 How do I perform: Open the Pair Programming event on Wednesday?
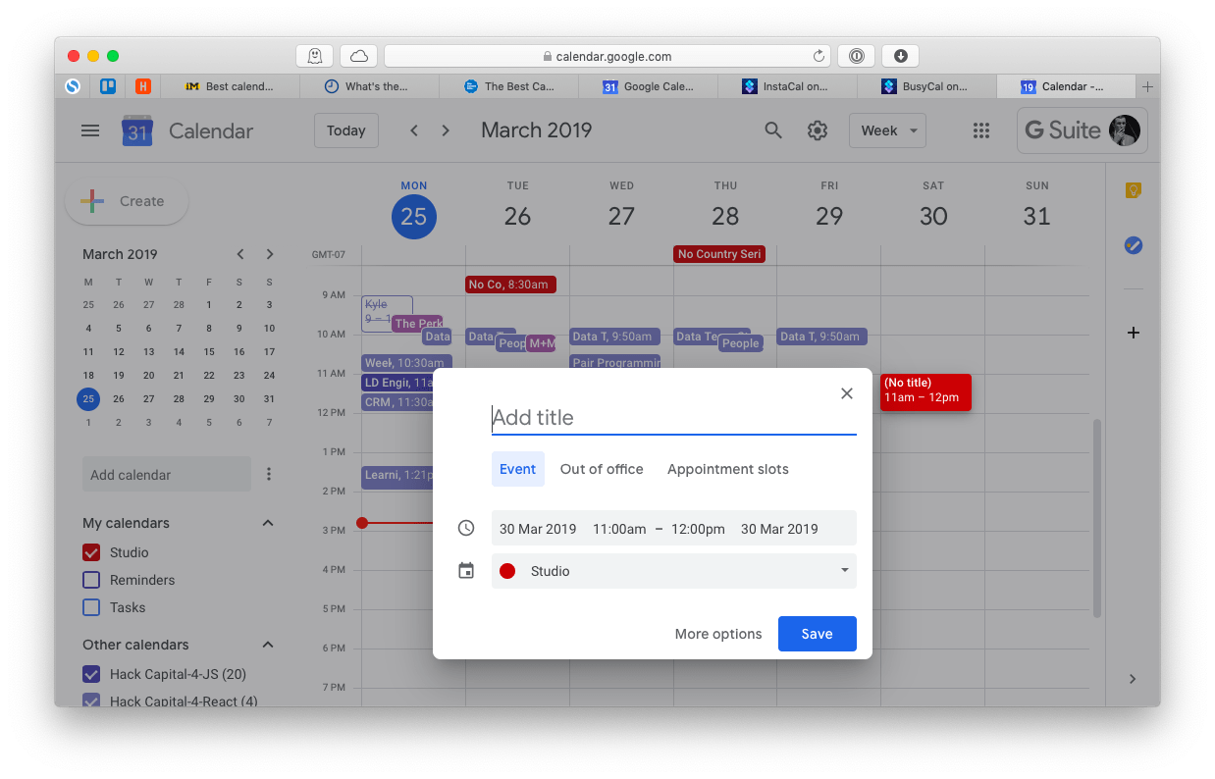(x=615, y=362)
